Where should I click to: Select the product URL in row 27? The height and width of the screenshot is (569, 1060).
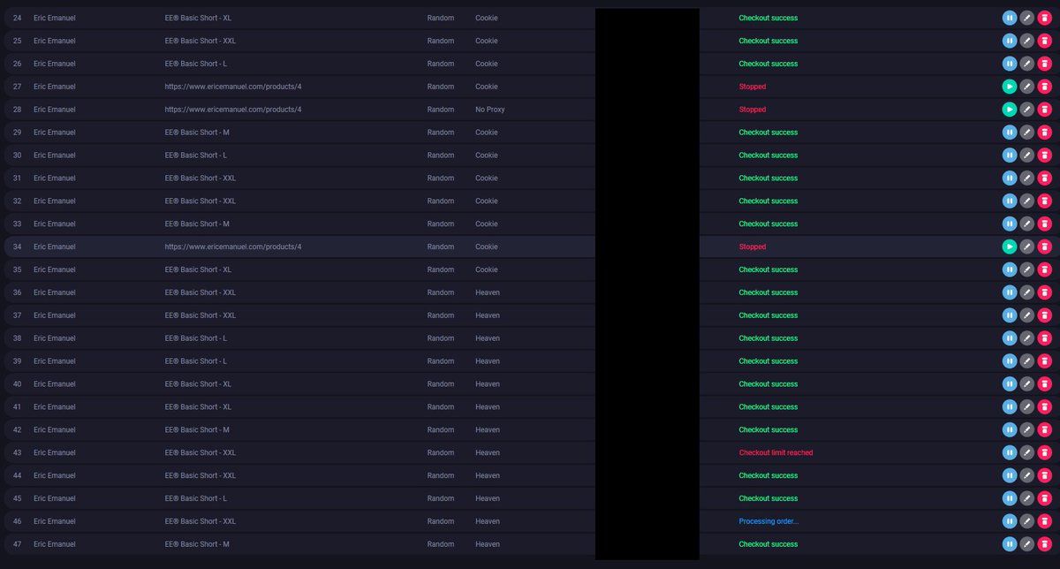[x=233, y=87]
